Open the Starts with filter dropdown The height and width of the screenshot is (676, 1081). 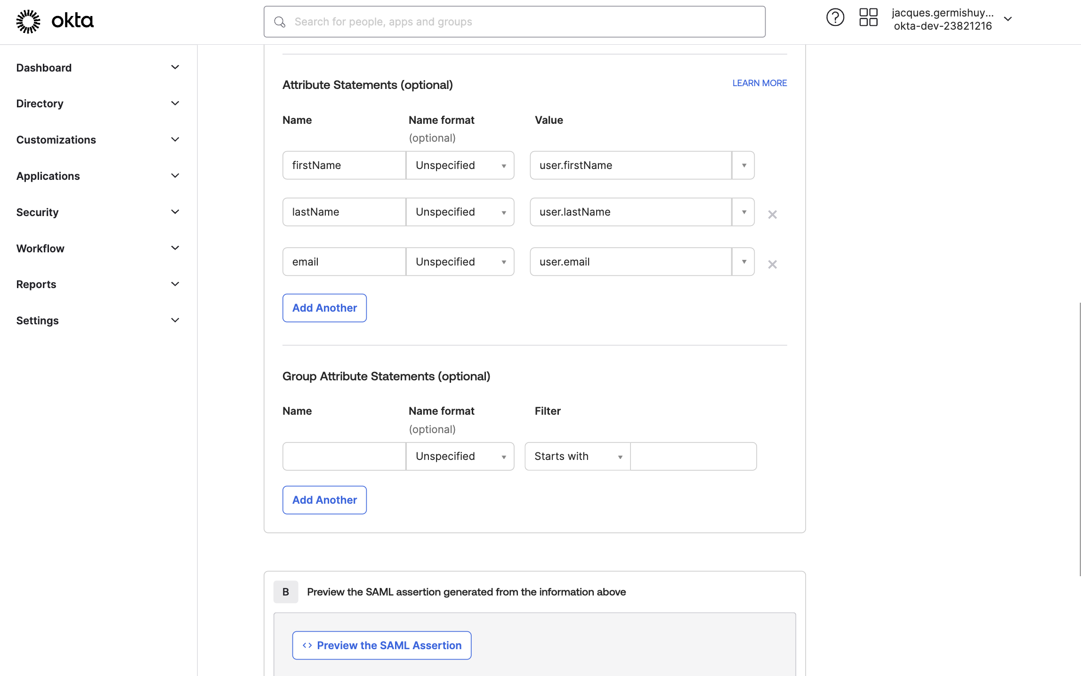coord(577,456)
